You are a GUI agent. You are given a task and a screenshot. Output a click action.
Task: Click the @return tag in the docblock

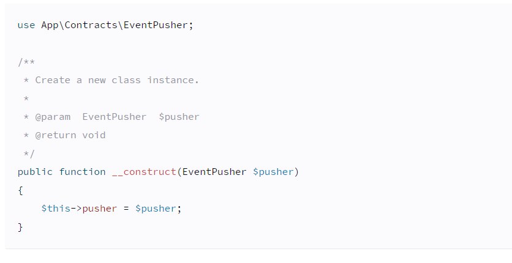click(56, 135)
